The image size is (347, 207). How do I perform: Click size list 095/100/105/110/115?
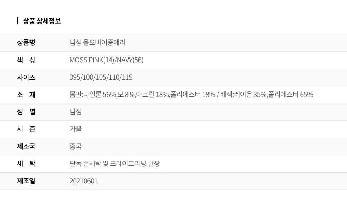(101, 77)
